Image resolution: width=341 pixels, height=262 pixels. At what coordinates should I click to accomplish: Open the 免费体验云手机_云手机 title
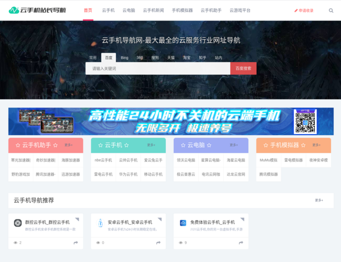click(212, 222)
